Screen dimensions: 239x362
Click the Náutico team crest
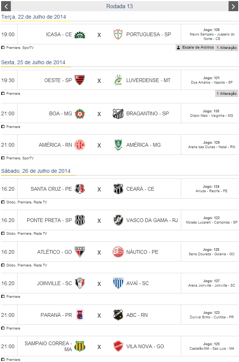[x=118, y=252]
